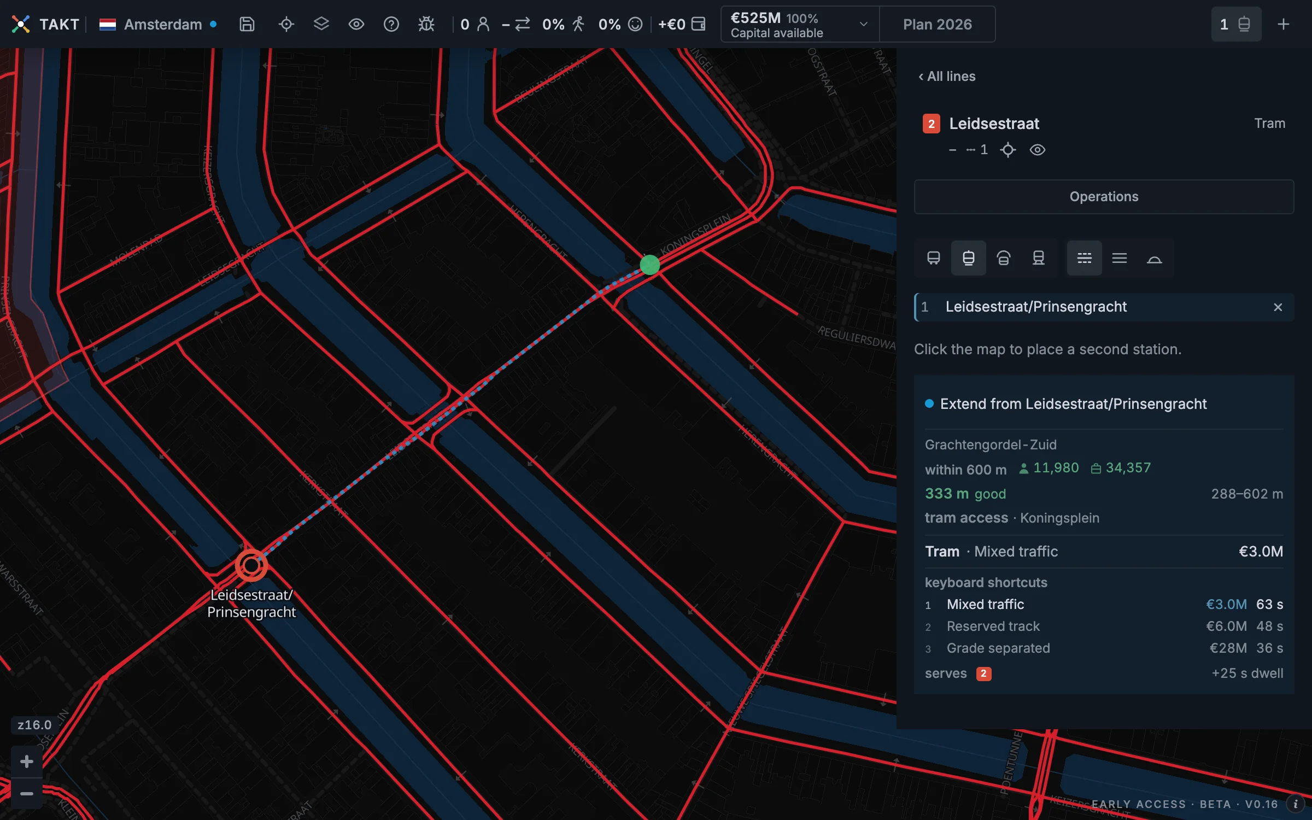This screenshot has height=820, width=1312.
Task: Zoom out the map with minus button
Action: [x=26, y=794]
